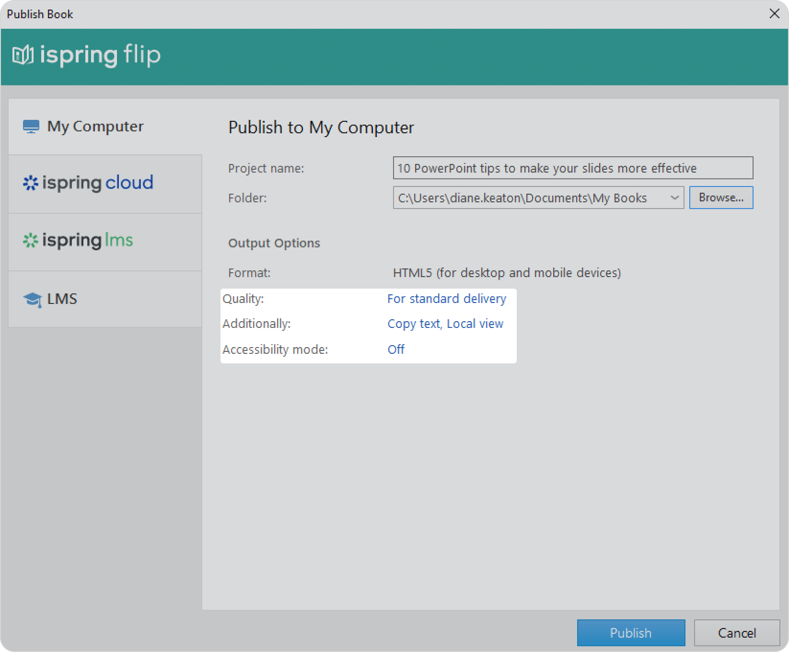Click the book icon in iSpring Flip header
Screen dimensions: 789x652
pyautogui.click(x=23, y=56)
